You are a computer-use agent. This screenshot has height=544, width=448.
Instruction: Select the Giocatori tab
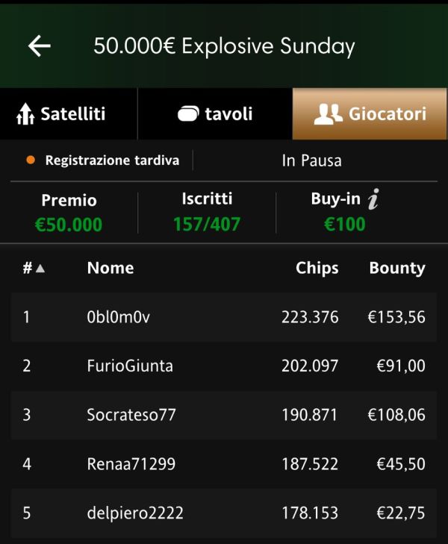pos(370,113)
